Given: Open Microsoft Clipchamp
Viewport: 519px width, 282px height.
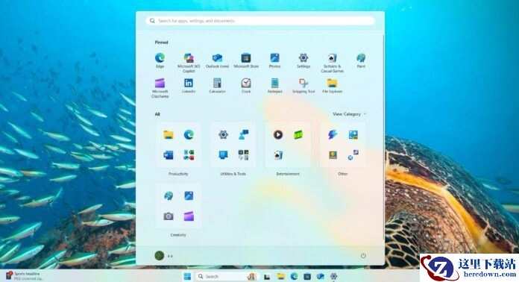Looking at the screenshot, I should [x=160, y=88].
